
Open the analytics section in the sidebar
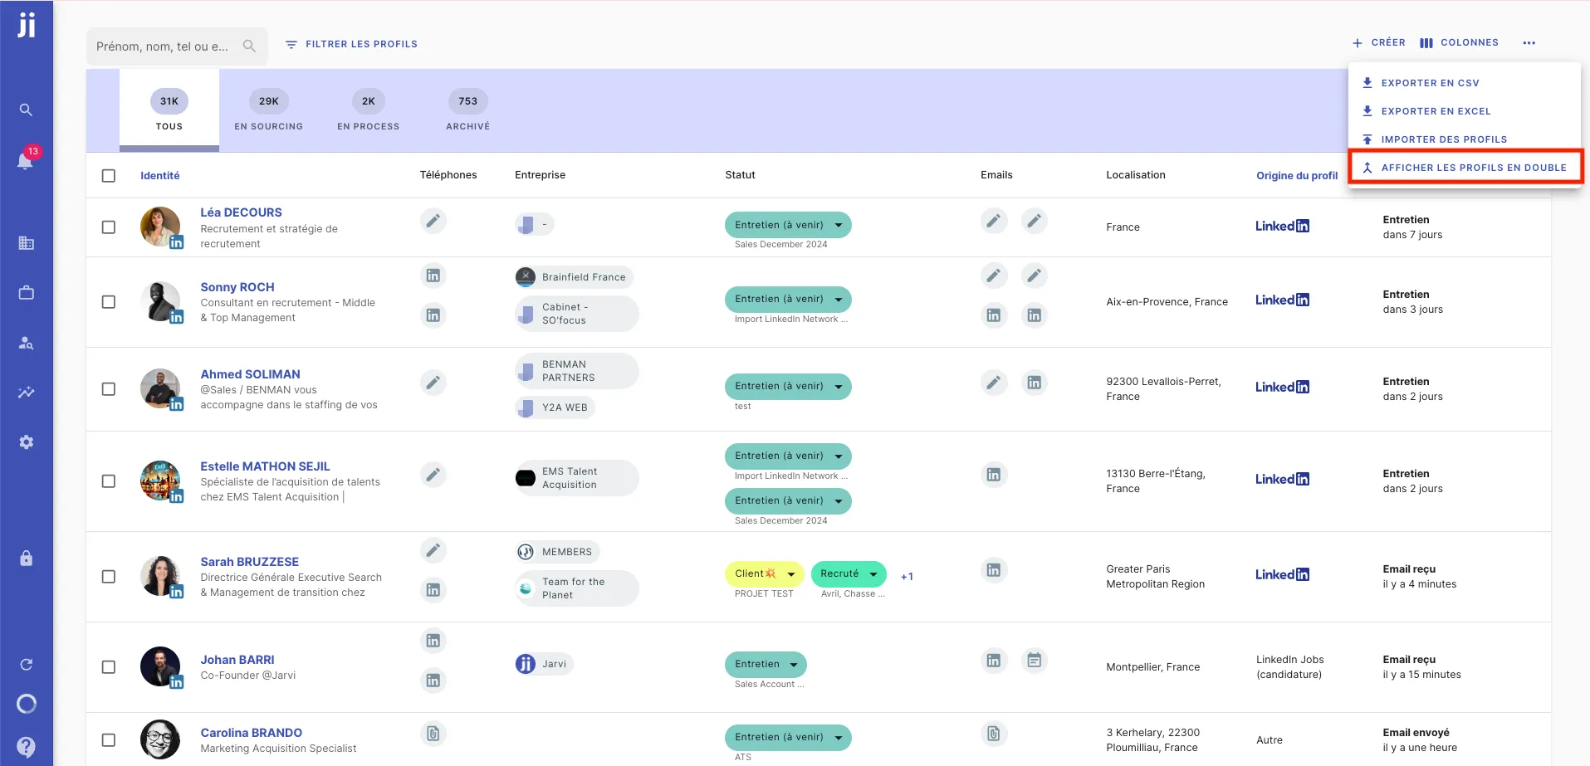coord(26,392)
